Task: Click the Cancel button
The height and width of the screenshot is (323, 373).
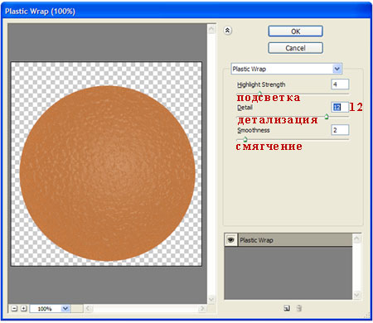Action: (295, 48)
